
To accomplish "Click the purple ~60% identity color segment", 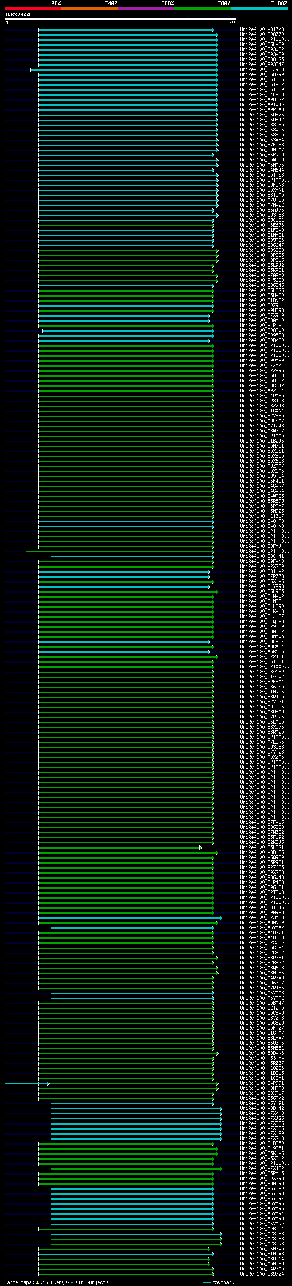I will click(146, 8).
